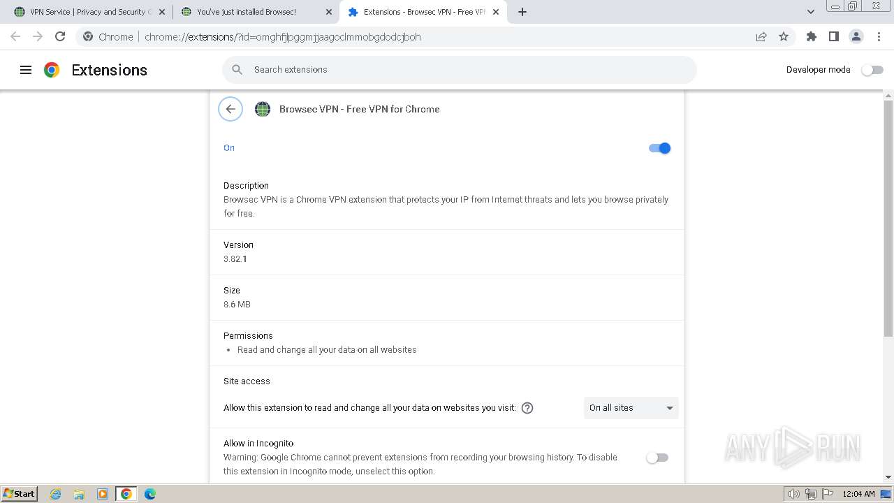This screenshot has width=894, height=503.
Task: Click the Windows Start button
Action: click(x=19, y=494)
